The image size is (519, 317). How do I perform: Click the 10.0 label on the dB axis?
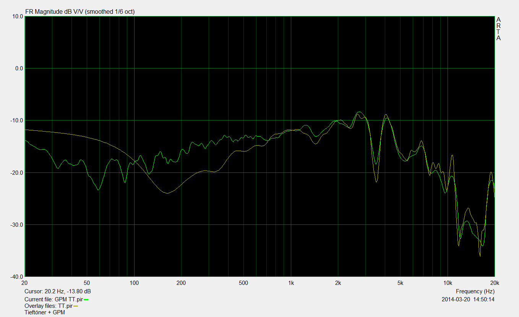coord(16,16)
